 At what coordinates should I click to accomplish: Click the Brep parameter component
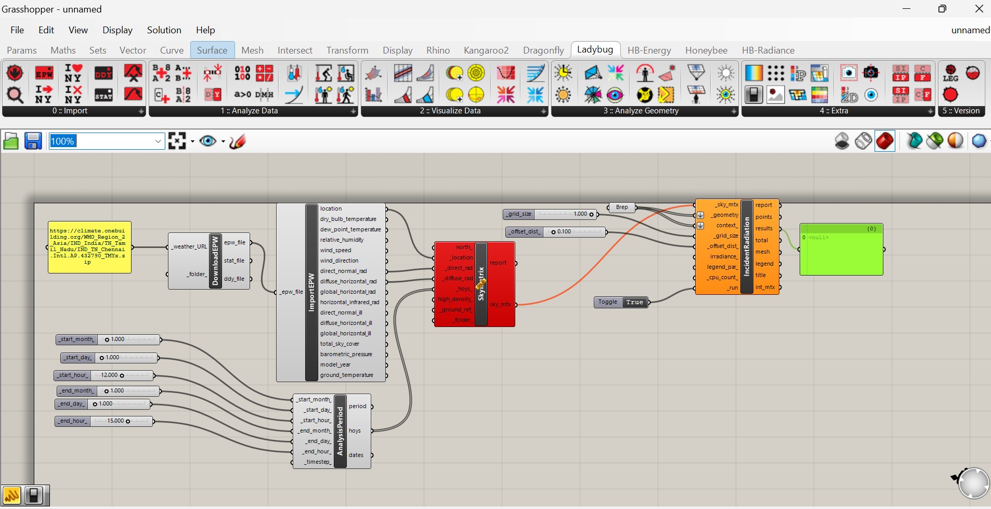pos(622,207)
